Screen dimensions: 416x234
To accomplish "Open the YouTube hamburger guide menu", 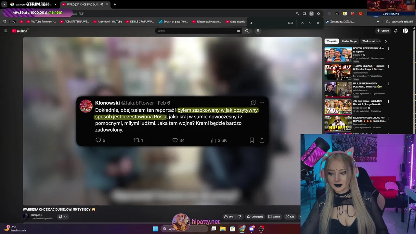I will coord(6,31).
